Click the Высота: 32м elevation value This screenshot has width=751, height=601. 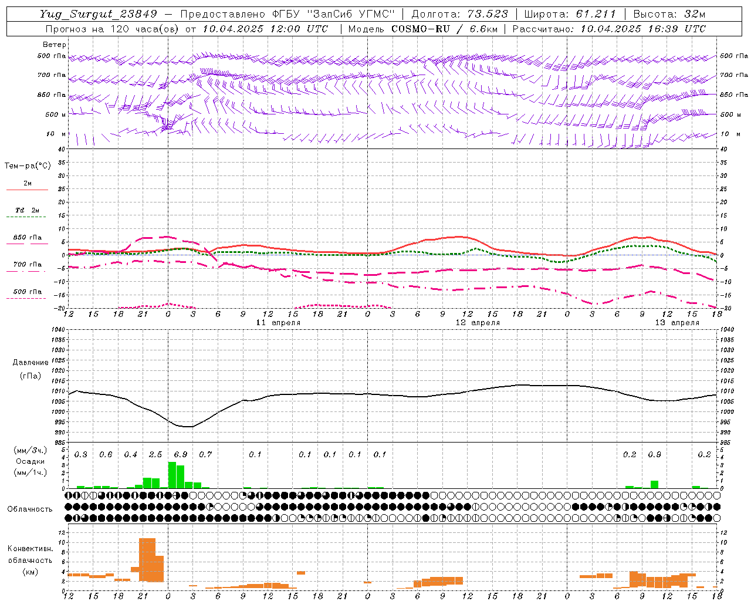point(669,14)
